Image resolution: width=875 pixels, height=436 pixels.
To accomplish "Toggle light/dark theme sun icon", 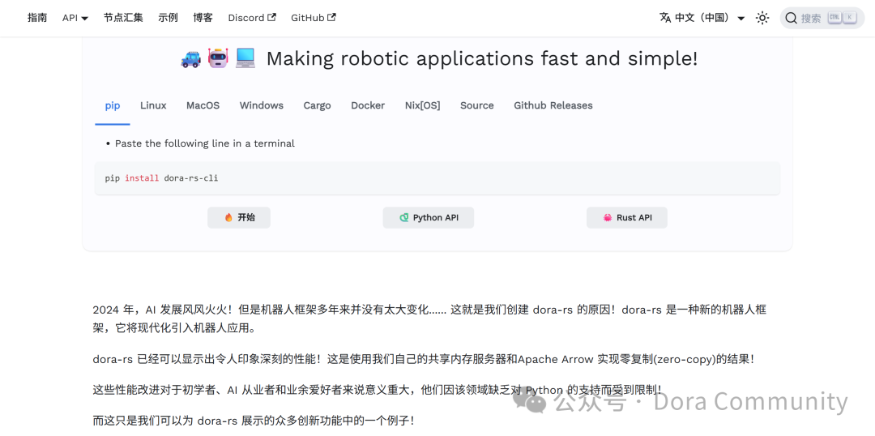I will [762, 18].
